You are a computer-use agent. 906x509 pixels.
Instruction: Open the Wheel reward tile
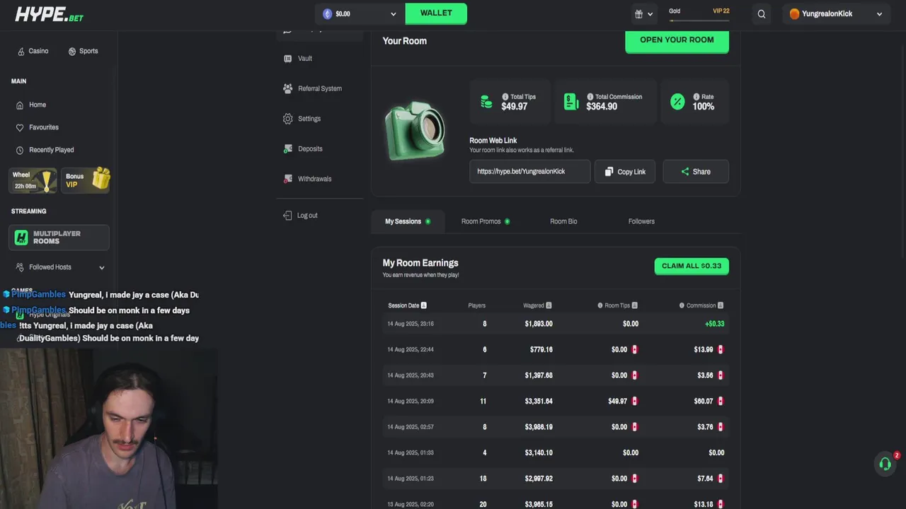(33, 180)
